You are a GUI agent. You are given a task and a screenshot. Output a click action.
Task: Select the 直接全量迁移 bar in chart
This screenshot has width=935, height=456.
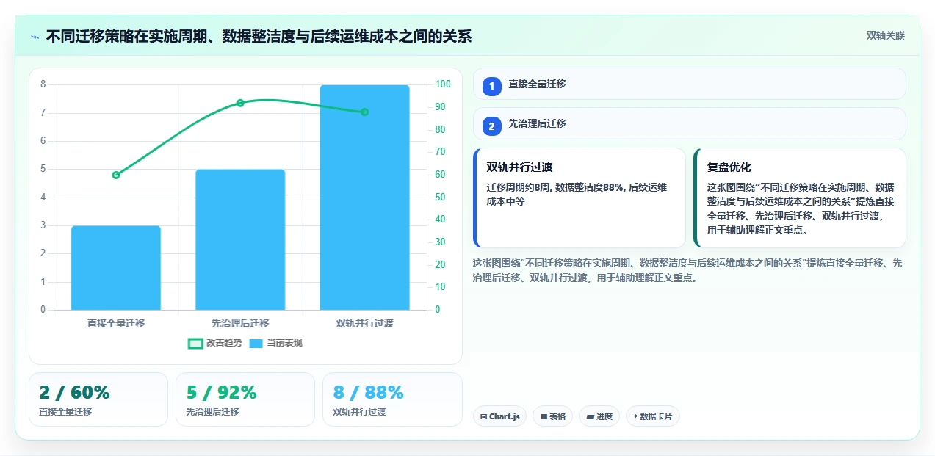click(116, 268)
